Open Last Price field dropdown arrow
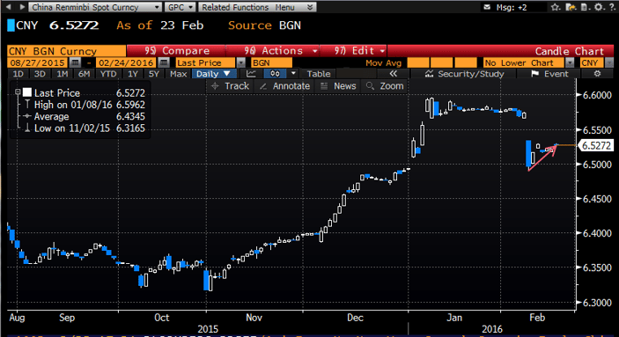 coord(240,62)
